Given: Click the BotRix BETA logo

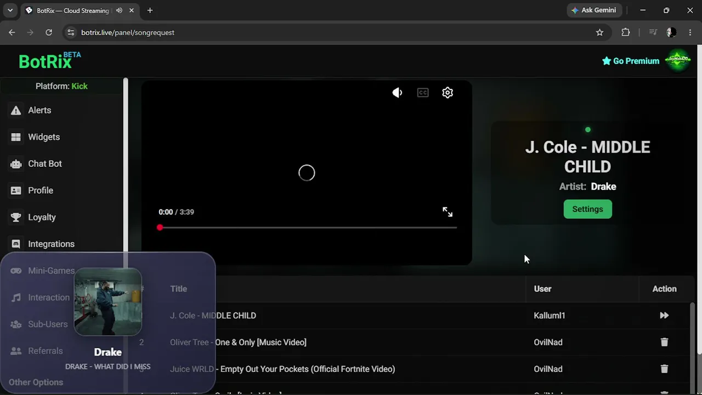Looking at the screenshot, I should click(49, 60).
